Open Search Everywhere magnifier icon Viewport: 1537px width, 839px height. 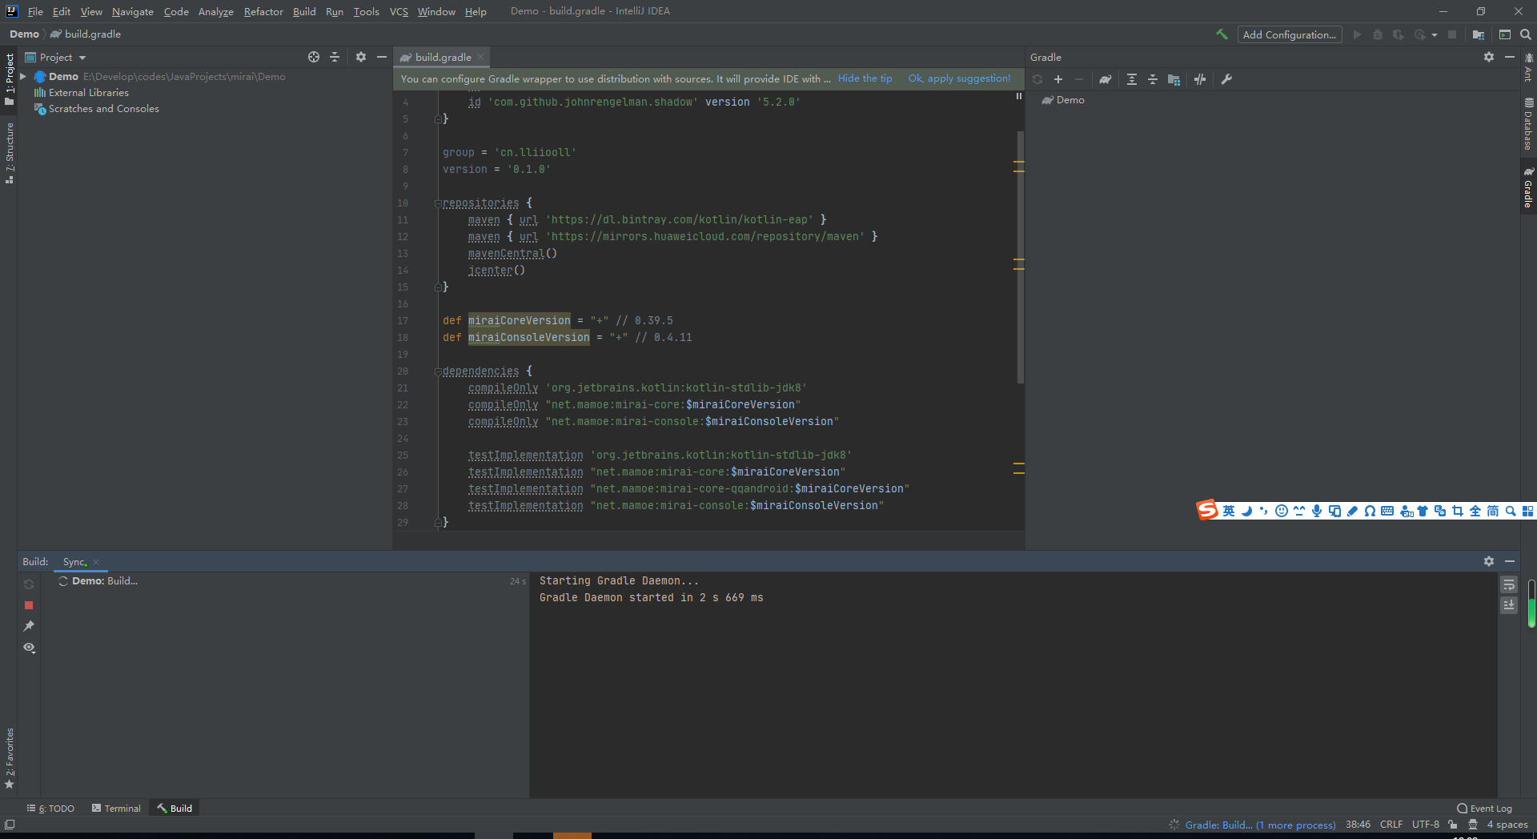[1526, 34]
